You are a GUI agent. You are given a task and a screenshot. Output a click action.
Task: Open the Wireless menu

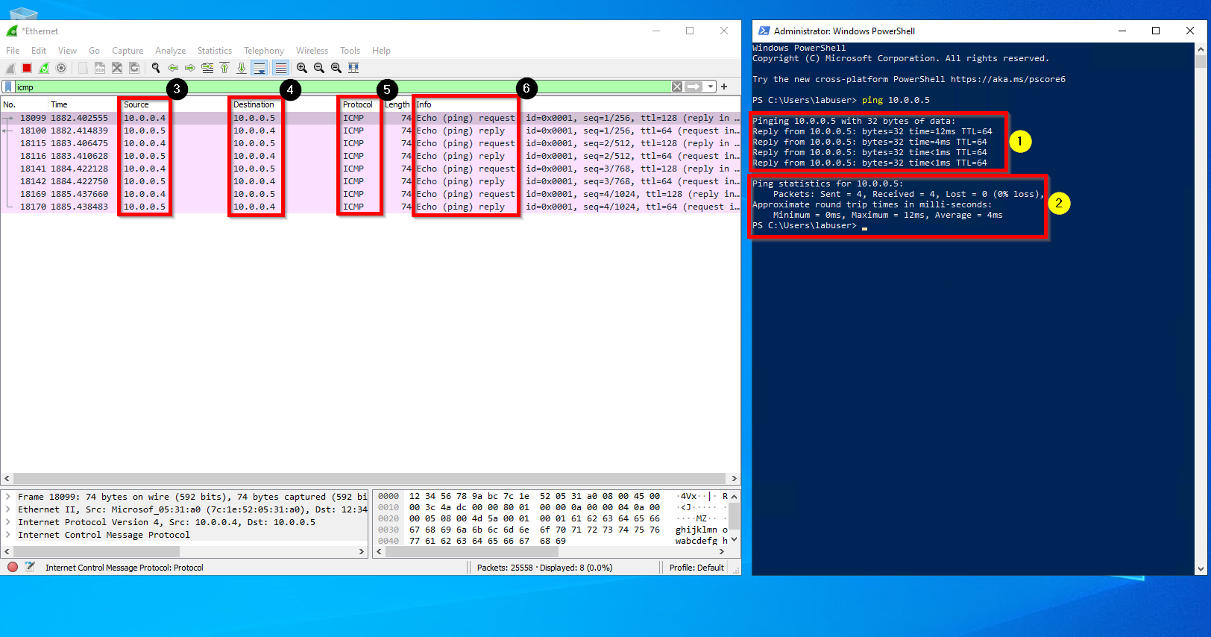312,51
